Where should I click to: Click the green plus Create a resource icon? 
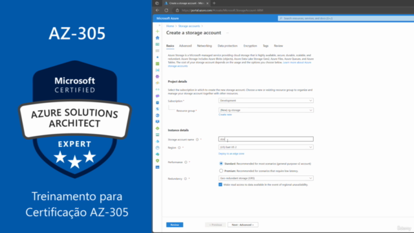158,32
